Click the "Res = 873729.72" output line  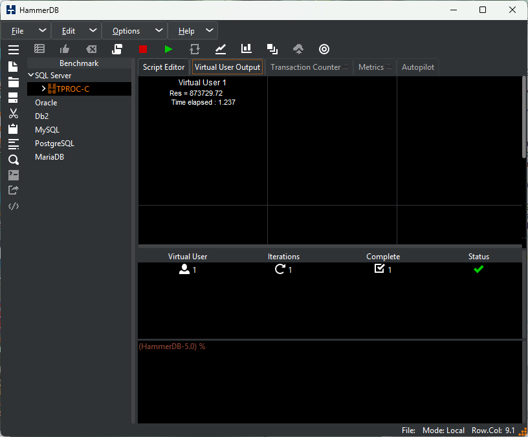click(196, 93)
